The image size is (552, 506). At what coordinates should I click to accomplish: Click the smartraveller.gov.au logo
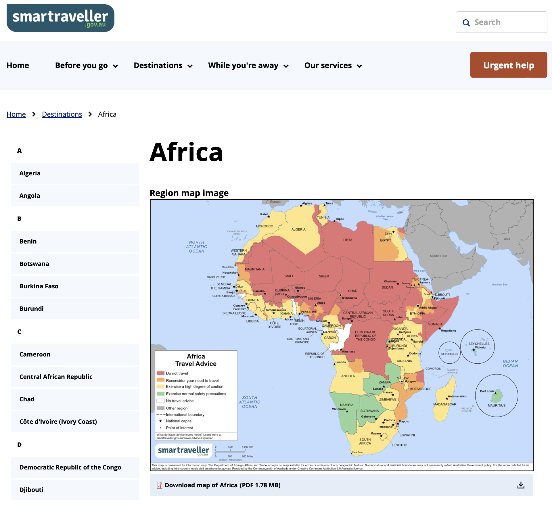click(60, 18)
